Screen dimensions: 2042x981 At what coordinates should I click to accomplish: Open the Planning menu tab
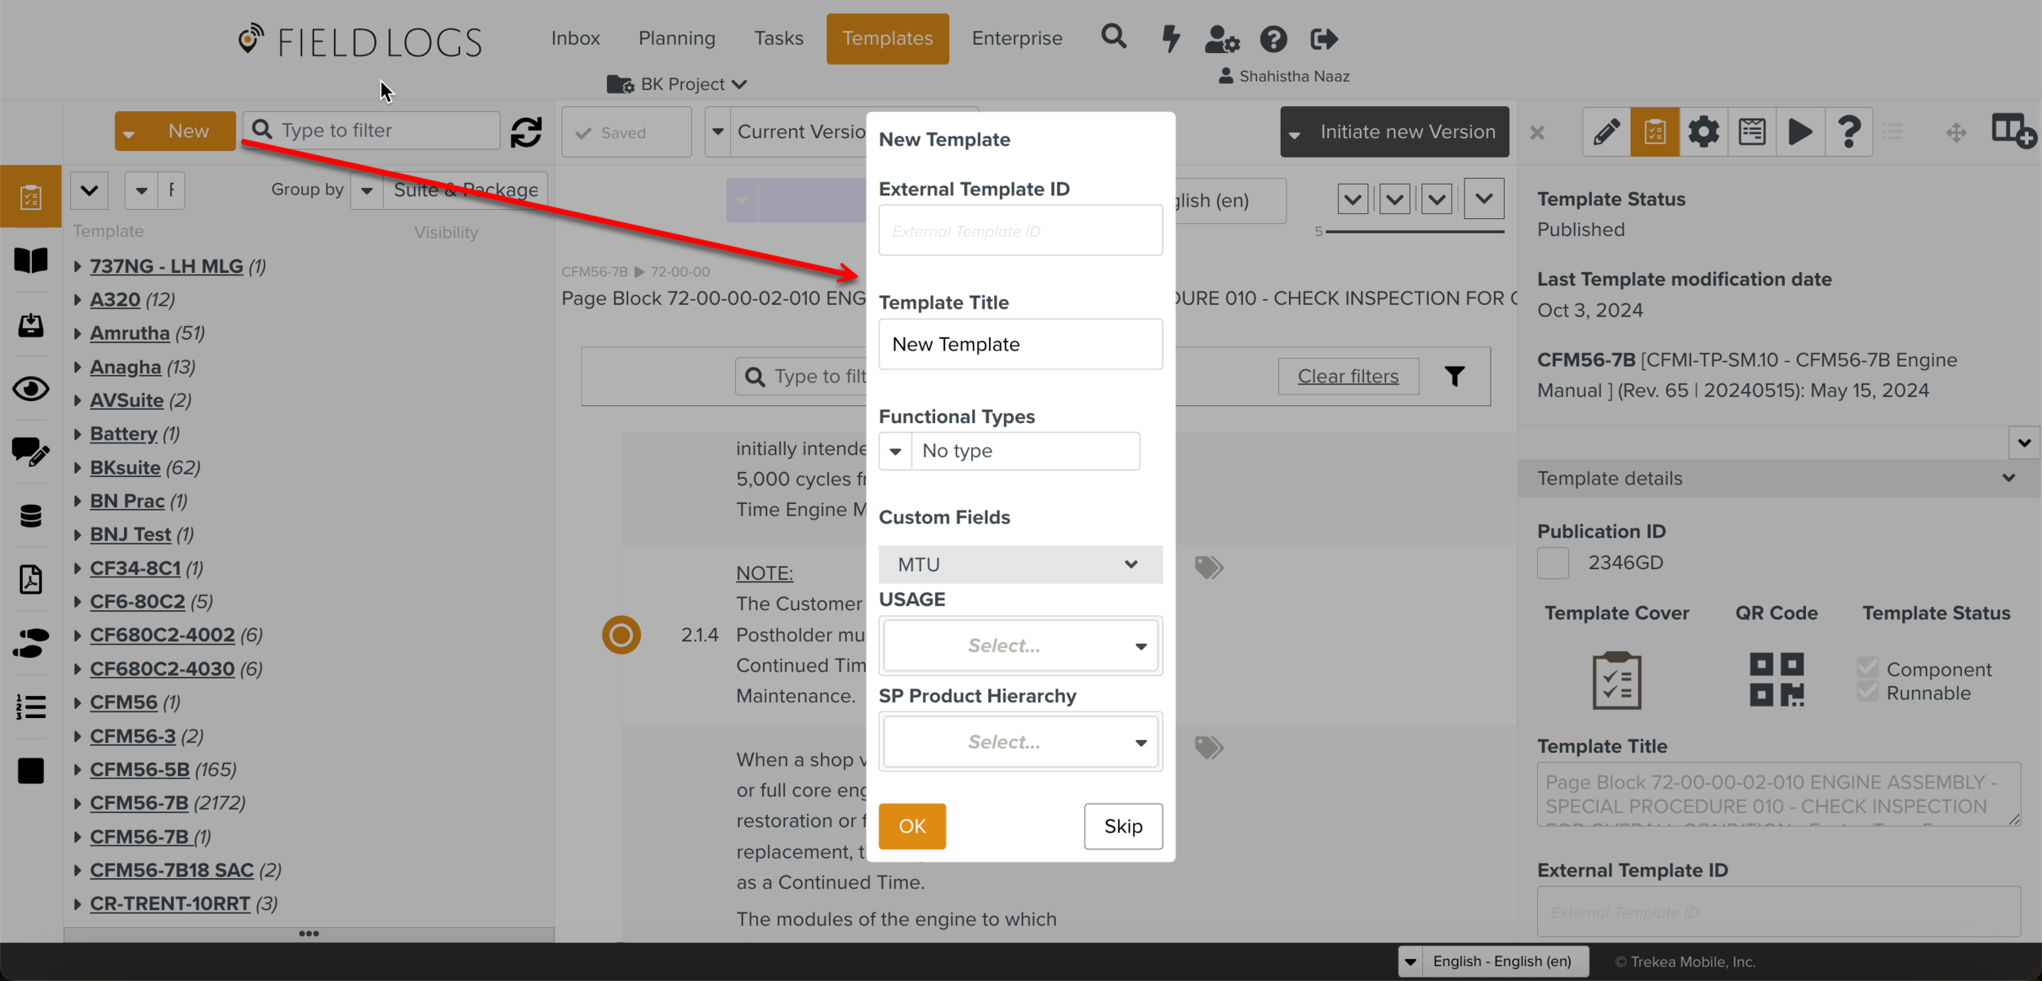[x=676, y=38]
